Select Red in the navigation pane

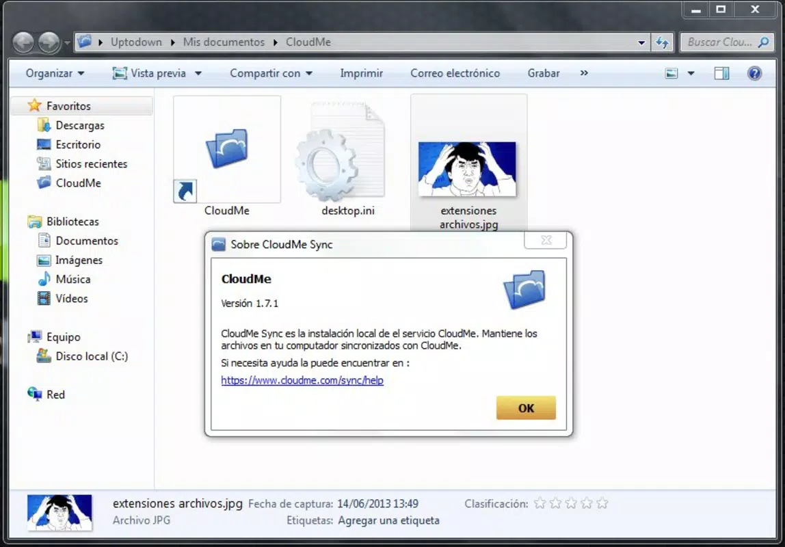point(55,395)
